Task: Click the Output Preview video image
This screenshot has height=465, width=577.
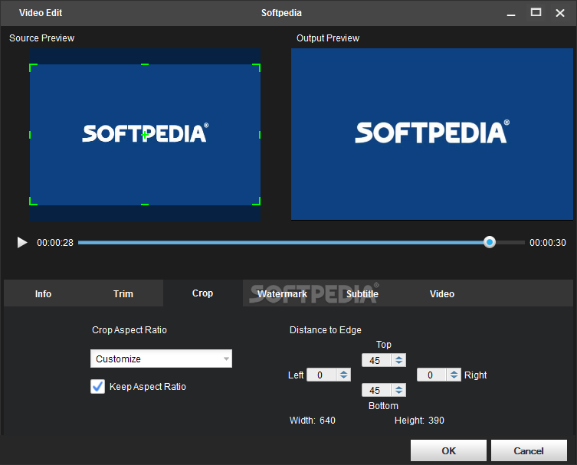Action: click(x=432, y=134)
